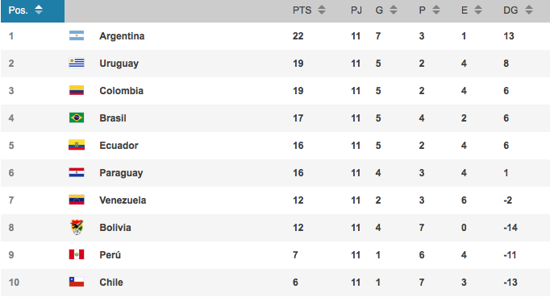Viewport: 550px width, 297px height.
Task: Sort table by Pos. column arrows
Action: [39, 10]
